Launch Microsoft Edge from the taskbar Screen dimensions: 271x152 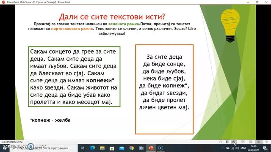tap(93, 148)
